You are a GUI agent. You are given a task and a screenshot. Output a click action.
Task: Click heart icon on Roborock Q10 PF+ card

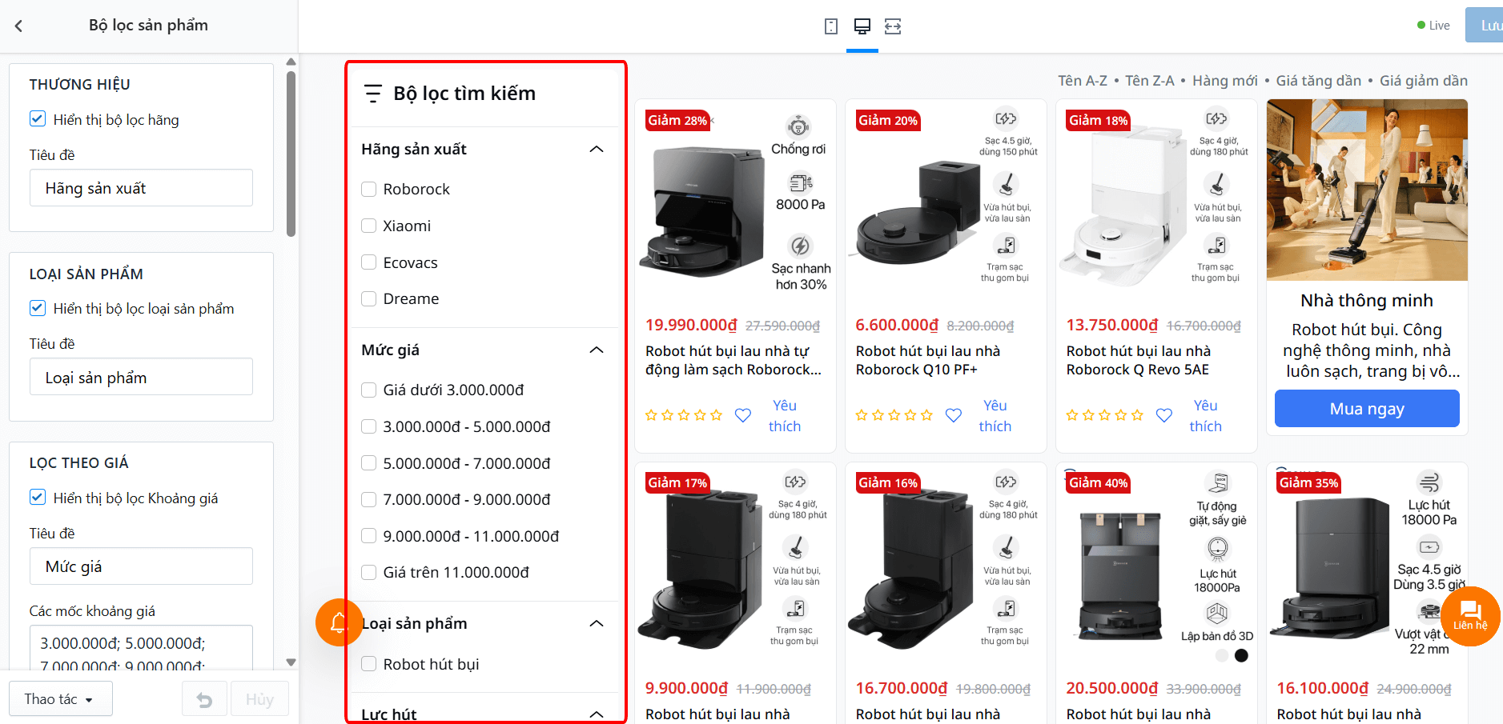954,415
